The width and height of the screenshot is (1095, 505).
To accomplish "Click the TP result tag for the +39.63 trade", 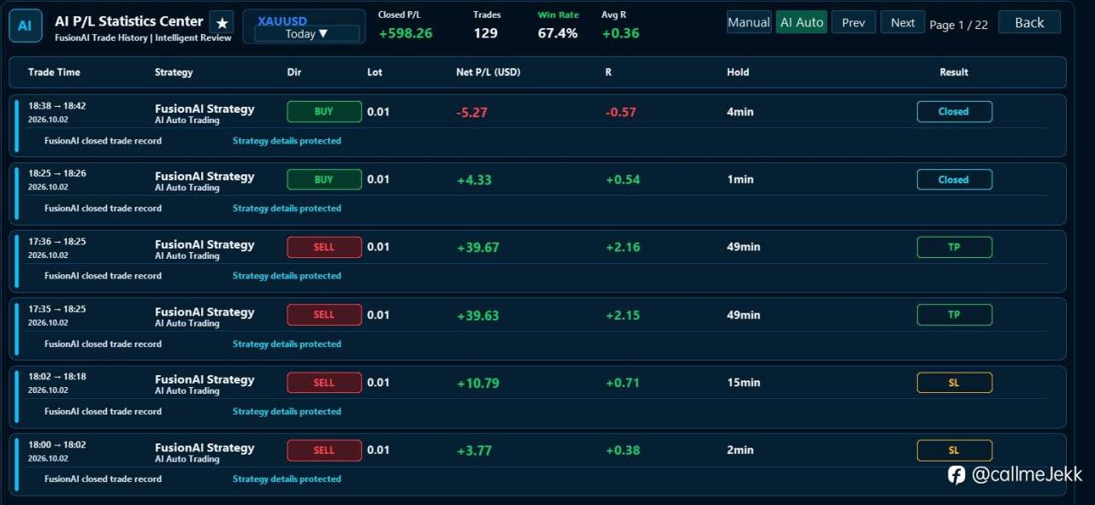I will (x=955, y=314).
